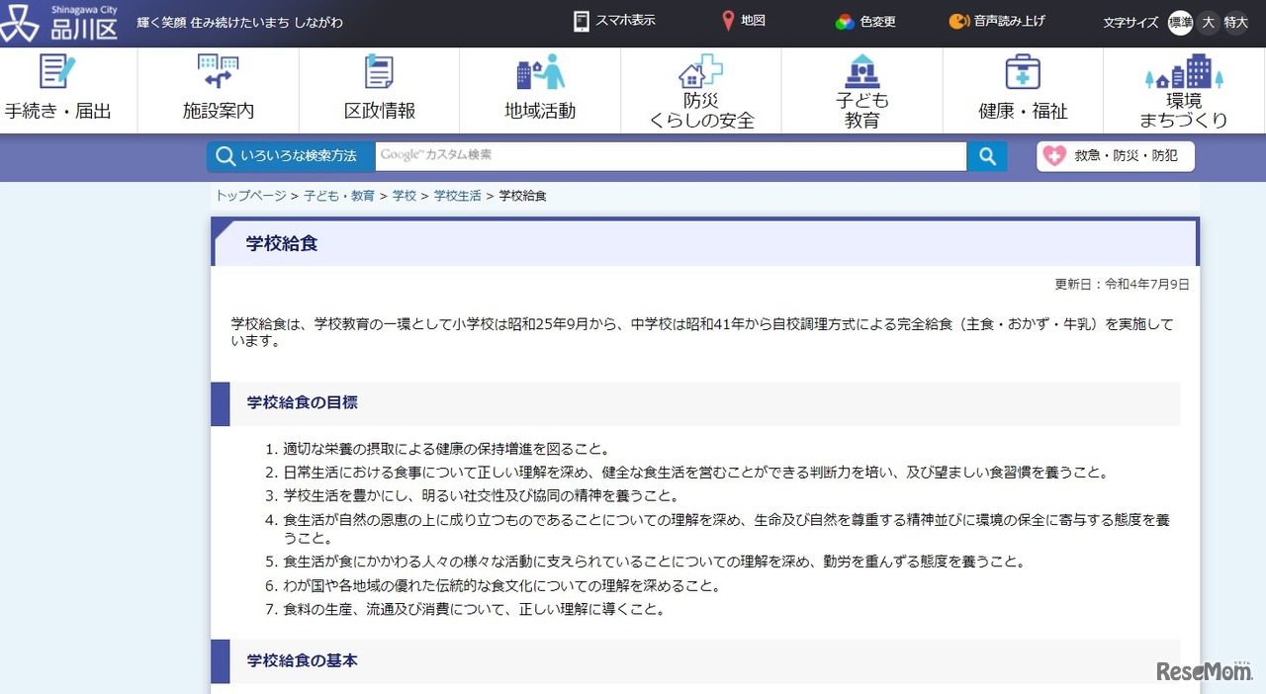Click the 地域活動 community activities icon
1266x694 pixels.
coord(537,89)
